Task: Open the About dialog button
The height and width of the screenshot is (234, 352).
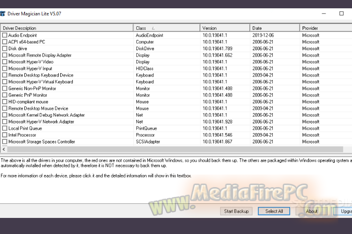Action: (x=311, y=211)
